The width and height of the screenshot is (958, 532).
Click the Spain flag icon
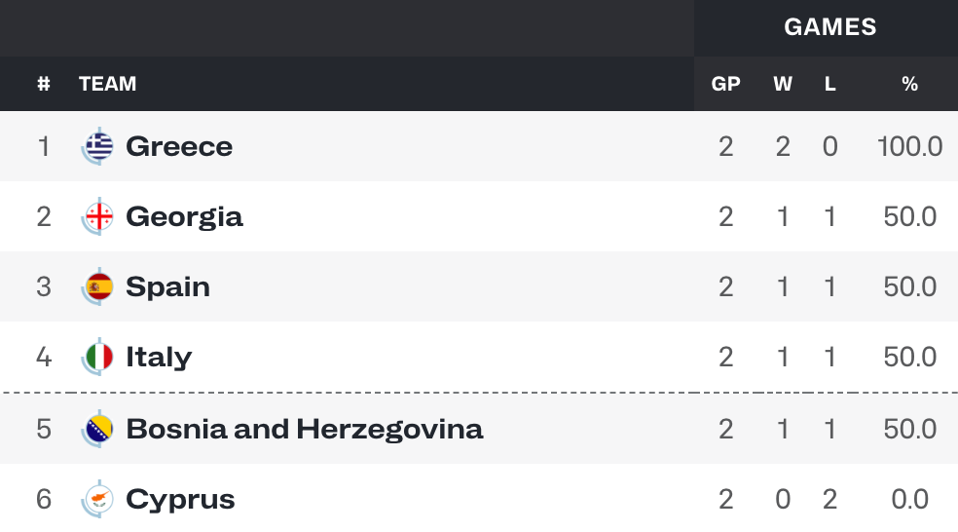point(97,286)
